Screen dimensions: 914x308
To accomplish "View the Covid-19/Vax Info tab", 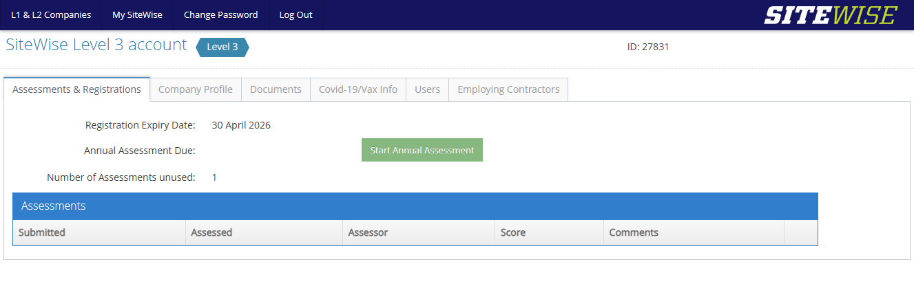I will click(x=357, y=89).
